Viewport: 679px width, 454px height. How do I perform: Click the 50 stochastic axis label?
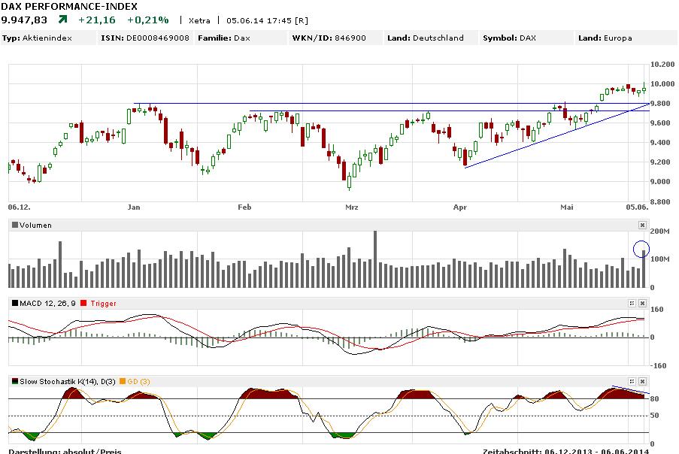click(x=655, y=416)
